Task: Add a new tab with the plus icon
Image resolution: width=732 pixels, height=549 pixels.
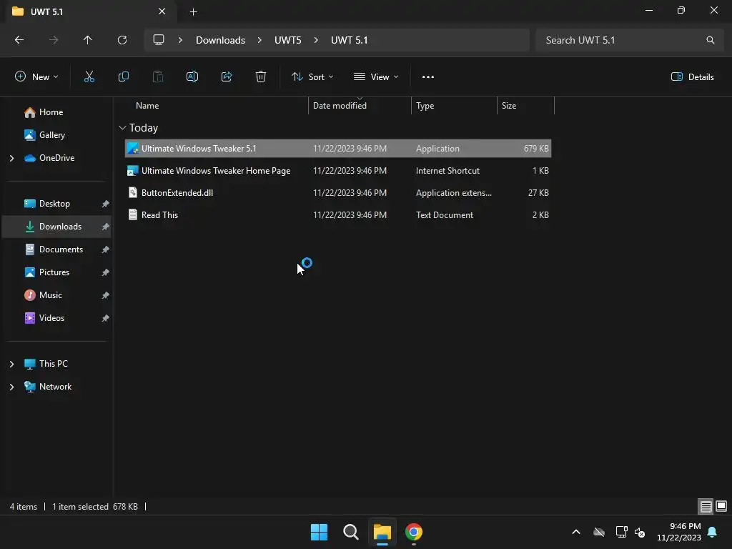Action: 194,11
